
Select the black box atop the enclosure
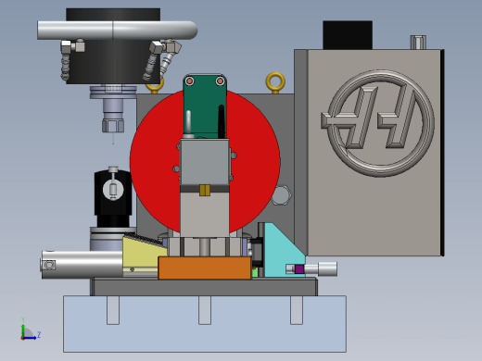click(x=348, y=35)
